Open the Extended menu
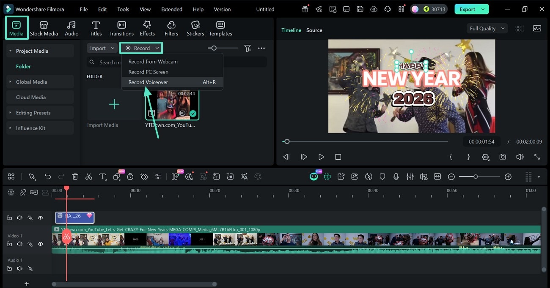 [x=172, y=9]
